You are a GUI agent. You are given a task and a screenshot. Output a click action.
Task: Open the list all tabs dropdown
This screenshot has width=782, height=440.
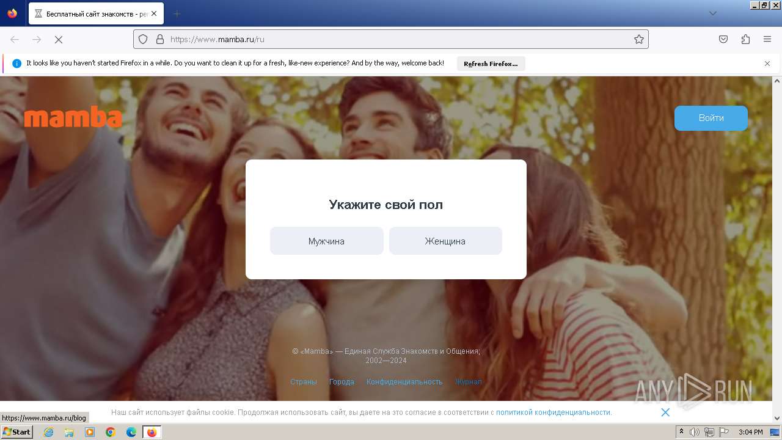coord(712,13)
